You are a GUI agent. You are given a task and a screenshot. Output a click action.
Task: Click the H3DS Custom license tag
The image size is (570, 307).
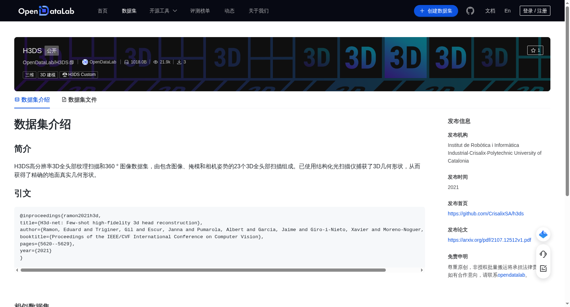(79, 75)
